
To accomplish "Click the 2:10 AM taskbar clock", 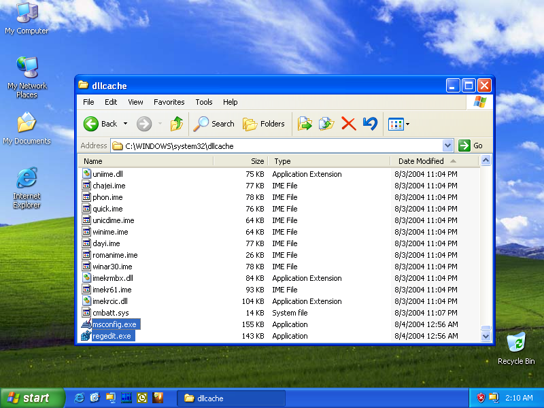I will (x=519, y=398).
